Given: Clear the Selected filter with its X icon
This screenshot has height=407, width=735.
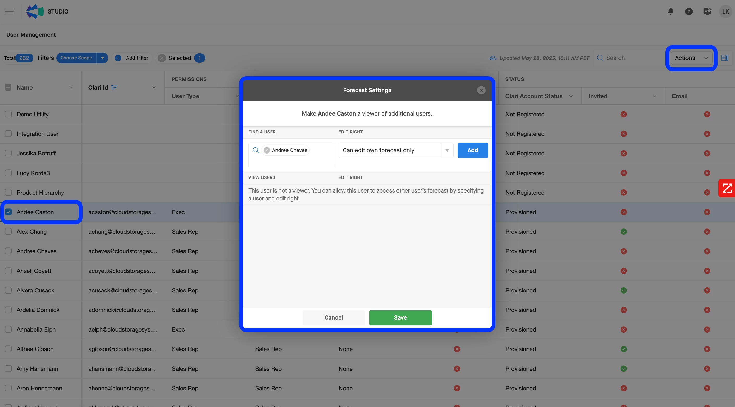Looking at the screenshot, I should [x=162, y=58].
